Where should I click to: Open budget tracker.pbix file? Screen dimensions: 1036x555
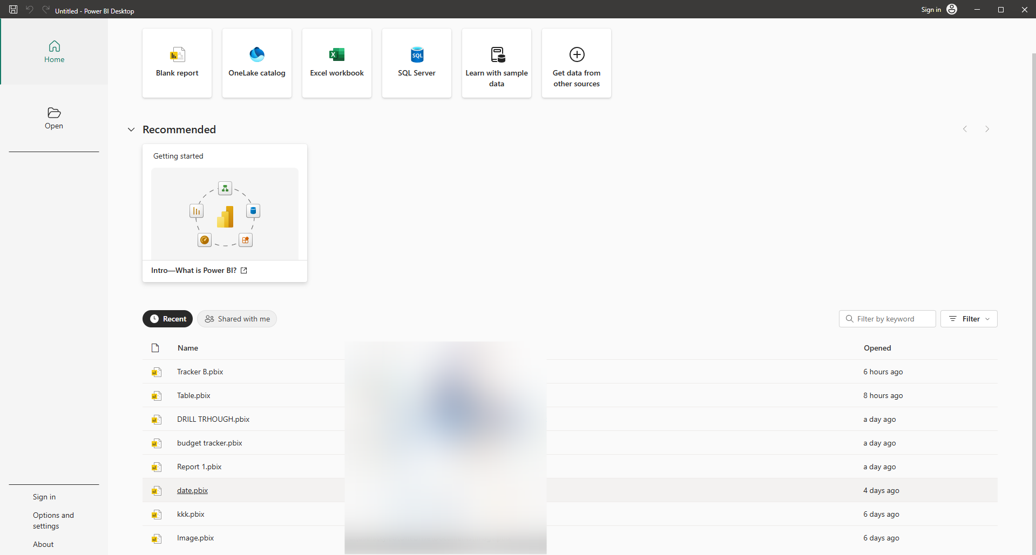(x=209, y=443)
